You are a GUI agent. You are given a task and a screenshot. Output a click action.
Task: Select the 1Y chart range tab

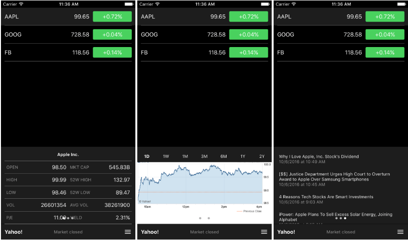click(243, 156)
